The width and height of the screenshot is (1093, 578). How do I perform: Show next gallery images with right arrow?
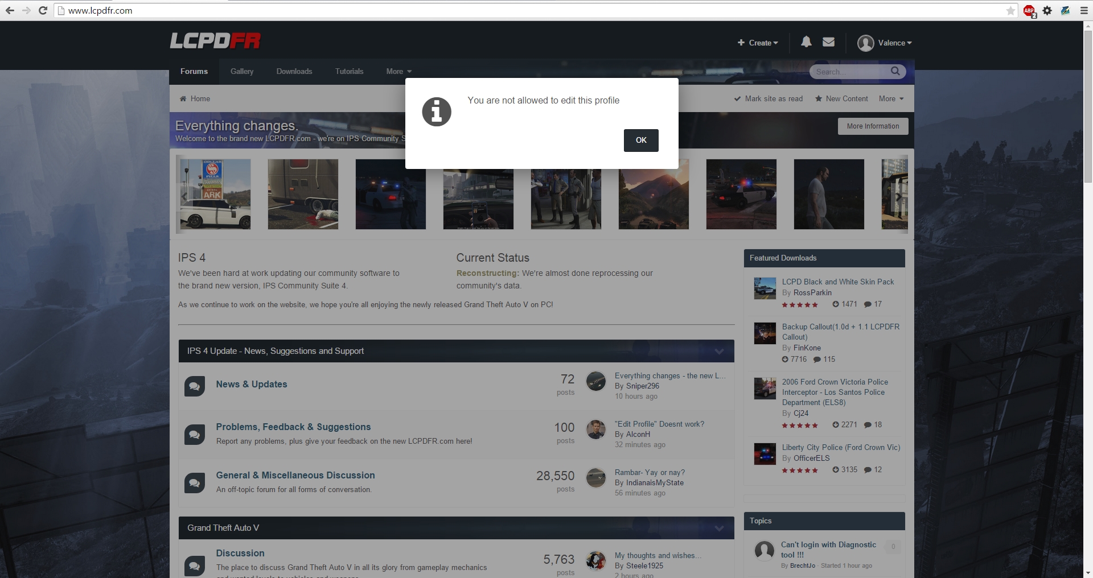pyautogui.click(x=898, y=197)
